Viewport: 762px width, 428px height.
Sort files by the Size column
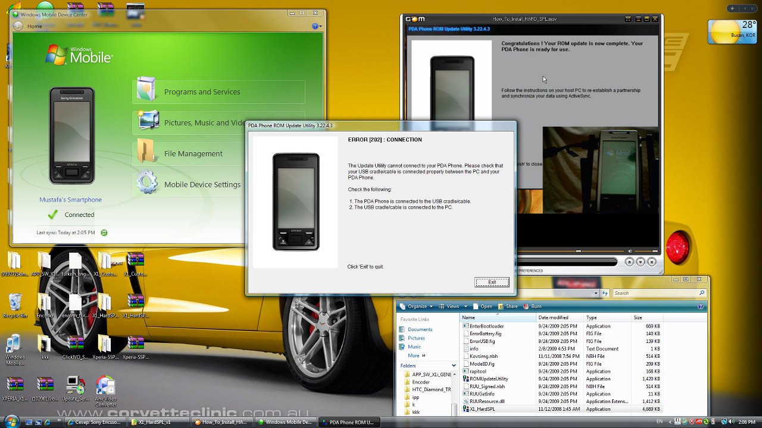pos(647,318)
